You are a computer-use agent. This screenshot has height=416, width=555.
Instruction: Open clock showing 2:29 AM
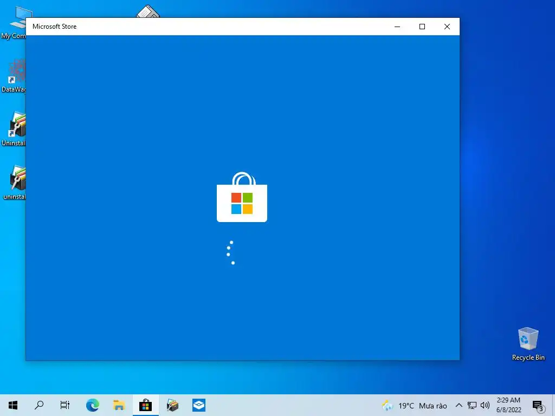508,405
